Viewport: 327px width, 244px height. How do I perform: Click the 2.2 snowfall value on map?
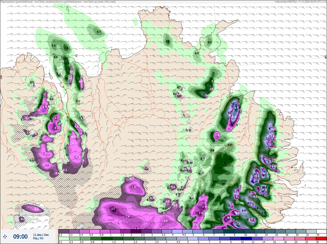click(x=57, y=128)
